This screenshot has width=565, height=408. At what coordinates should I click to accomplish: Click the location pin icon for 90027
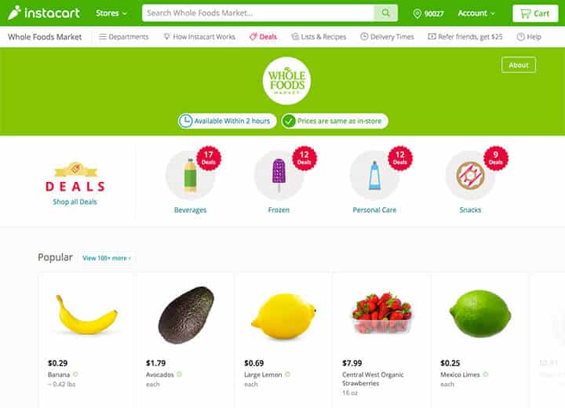417,13
